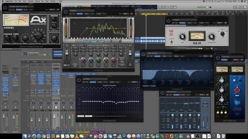Click the OUTPUT knob on Aphex Exciter
248x139 pixels.
[x=54, y=38]
